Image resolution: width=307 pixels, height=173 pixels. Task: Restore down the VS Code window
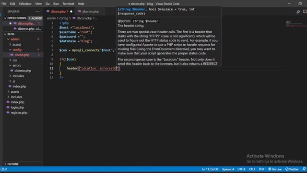pos(300,4)
